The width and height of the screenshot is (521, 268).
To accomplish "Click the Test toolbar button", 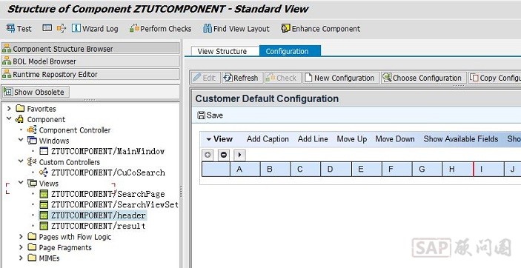I will 19,29.
